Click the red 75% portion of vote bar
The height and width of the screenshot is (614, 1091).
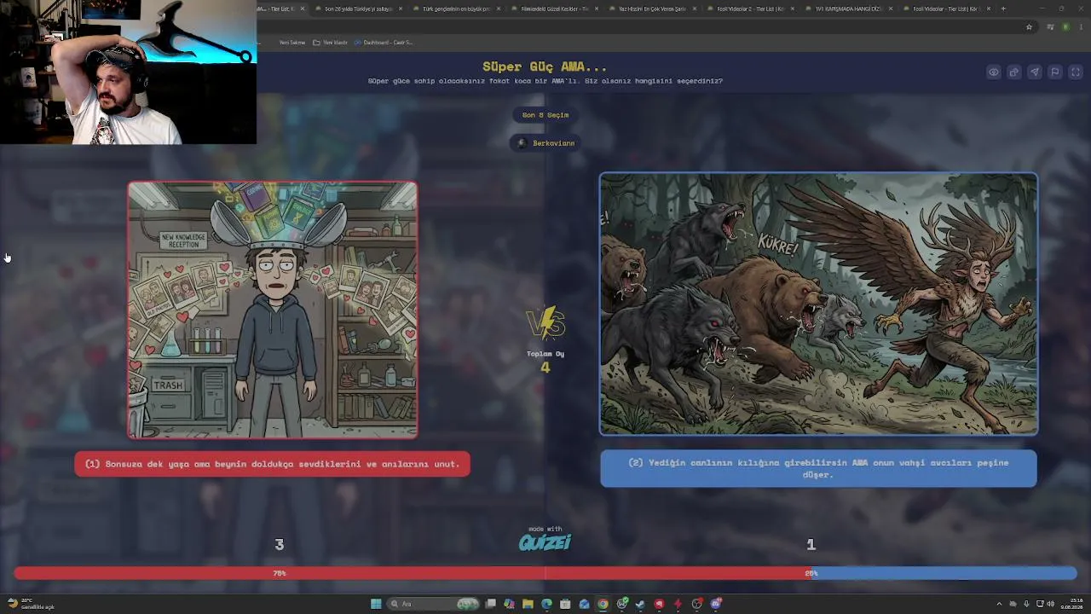[x=413, y=573]
